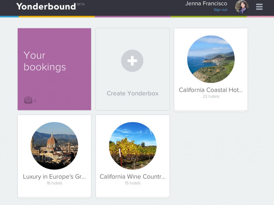This screenshot has width=274, height=205.
Task: Click the Jenna Francisco username
Action: click(x=206, y=3)
